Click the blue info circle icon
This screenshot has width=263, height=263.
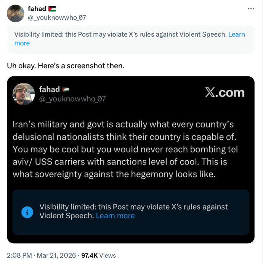pos(27,211)
